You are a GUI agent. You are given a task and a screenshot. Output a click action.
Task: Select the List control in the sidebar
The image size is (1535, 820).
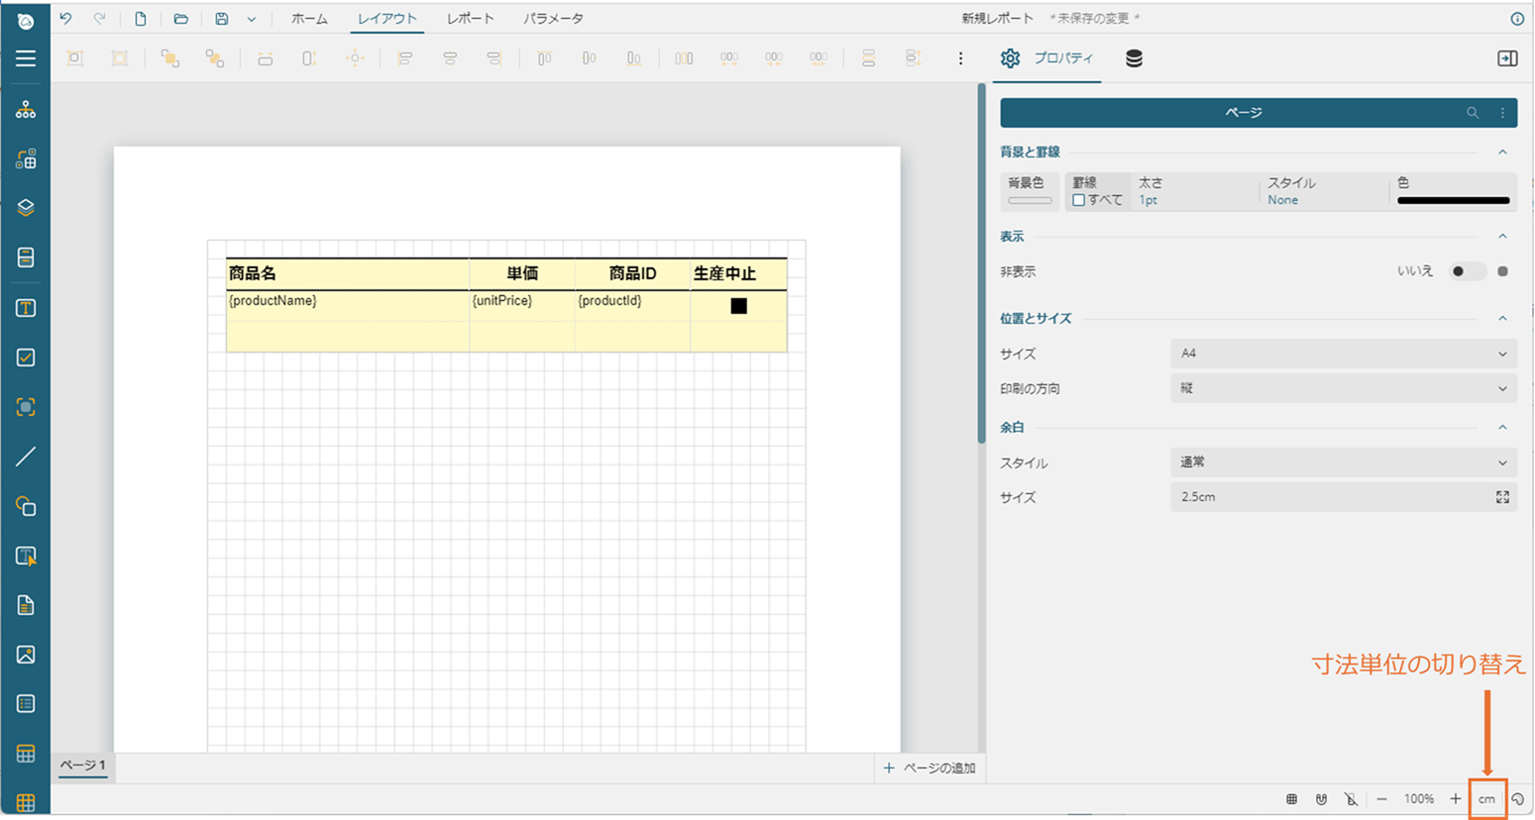(26, 704)
